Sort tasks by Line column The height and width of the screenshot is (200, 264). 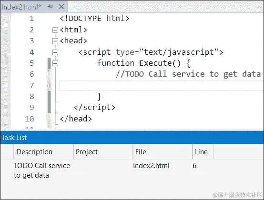[x=203, y=152]
